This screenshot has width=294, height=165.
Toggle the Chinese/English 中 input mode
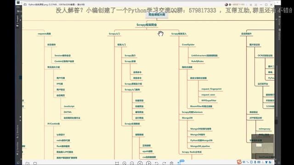coord(244,162)
